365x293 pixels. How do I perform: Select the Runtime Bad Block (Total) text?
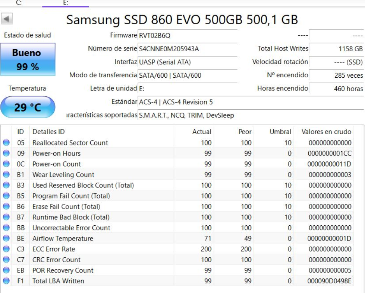click(71, 217)
